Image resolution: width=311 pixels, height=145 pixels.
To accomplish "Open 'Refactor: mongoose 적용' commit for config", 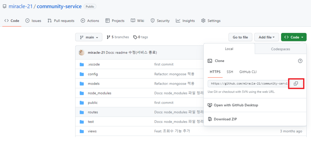I will tap(174, 74).
